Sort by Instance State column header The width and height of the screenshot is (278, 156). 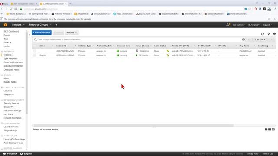(x=123, y=46)
